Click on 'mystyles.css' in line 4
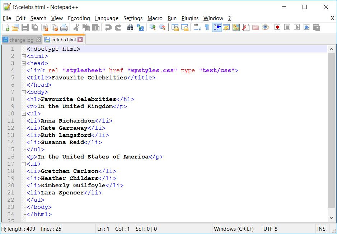The width and height of the screenshot is (337, 234). (x=152, y=70)
